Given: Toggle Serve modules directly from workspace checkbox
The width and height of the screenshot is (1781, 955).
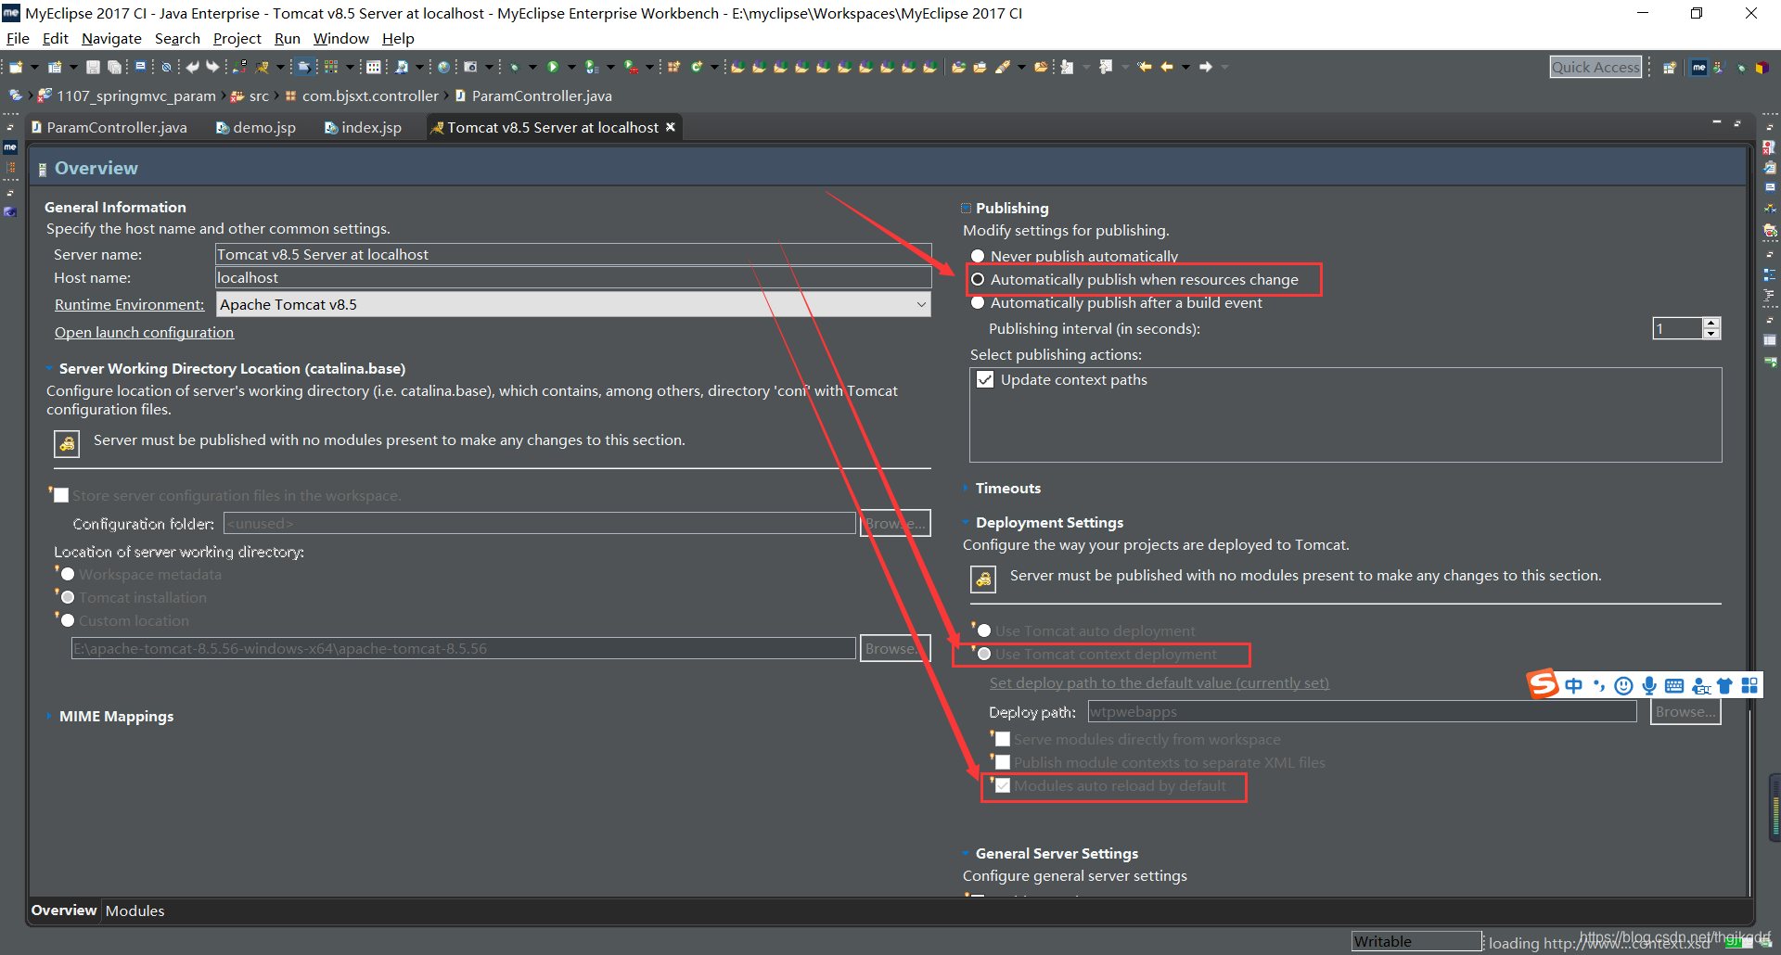Looking at the screenshot, I should click(1003, 739).
